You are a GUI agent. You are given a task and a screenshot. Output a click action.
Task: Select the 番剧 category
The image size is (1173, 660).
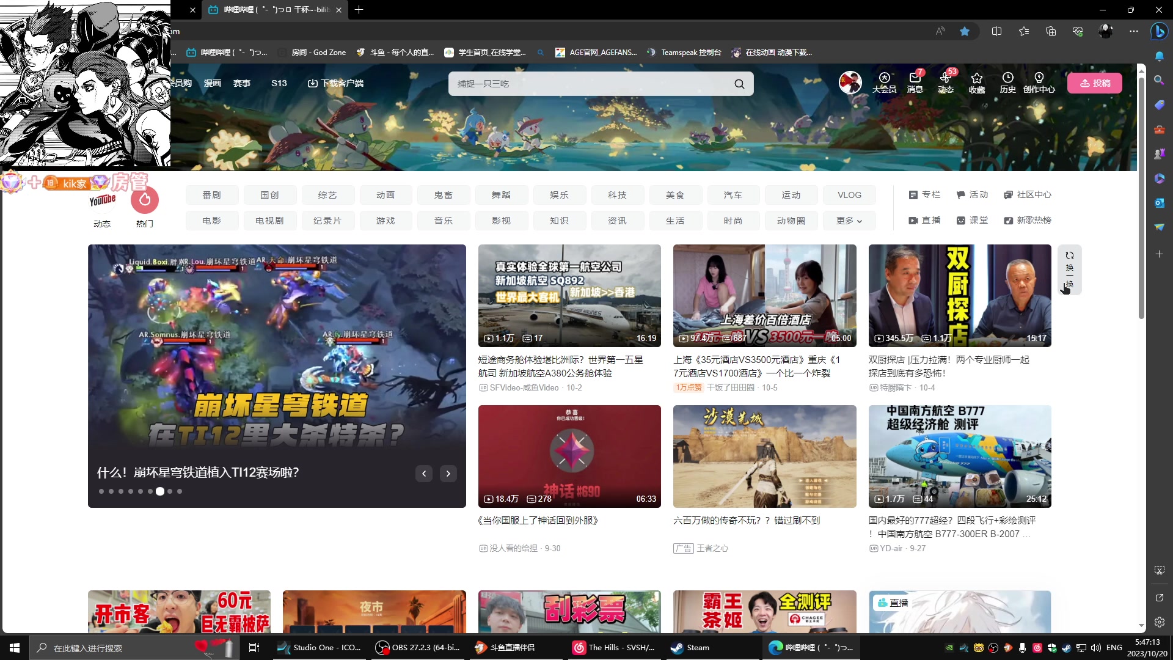[x=212, y=195]
